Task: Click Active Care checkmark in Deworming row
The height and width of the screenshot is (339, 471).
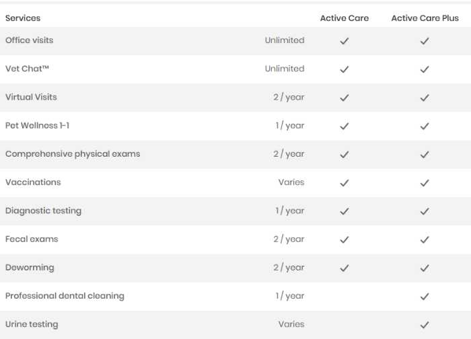Action: [x=345, y=268]
